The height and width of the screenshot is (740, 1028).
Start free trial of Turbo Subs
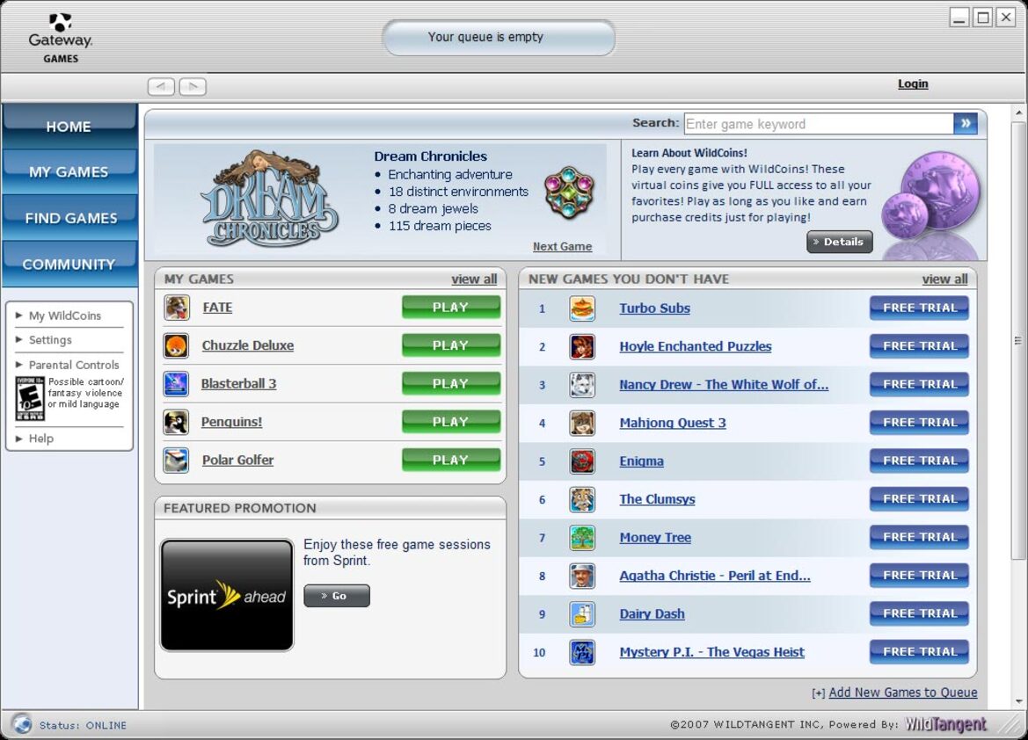pos(919,308)
